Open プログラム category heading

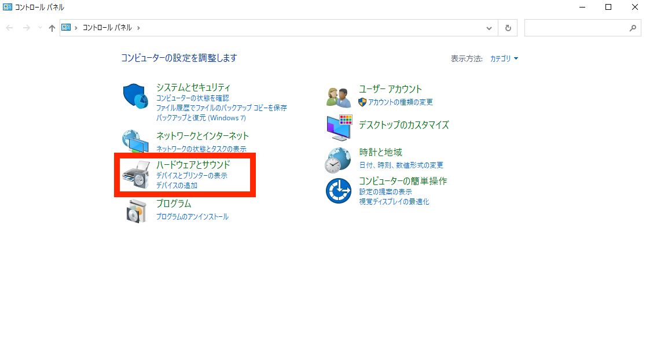coord(174,204)
